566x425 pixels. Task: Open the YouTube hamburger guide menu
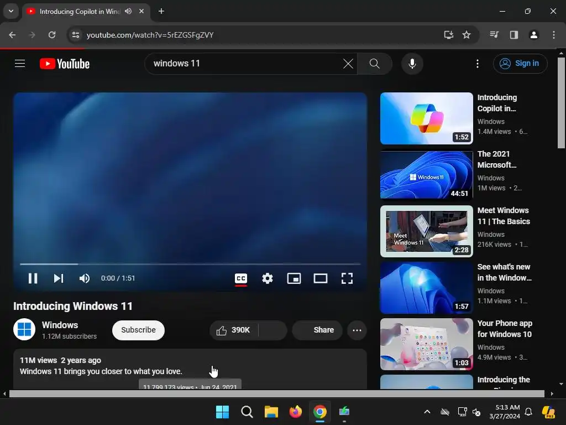coord(20,64)
